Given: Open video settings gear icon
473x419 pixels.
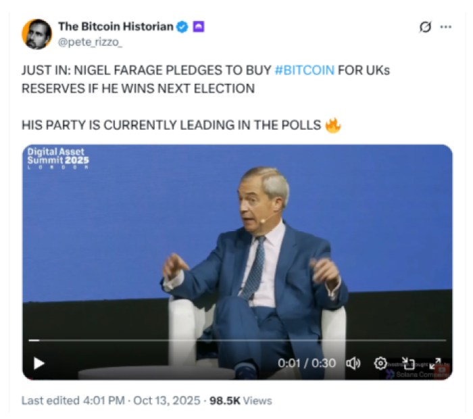Looking at the screenshot, I should (380, 364).
